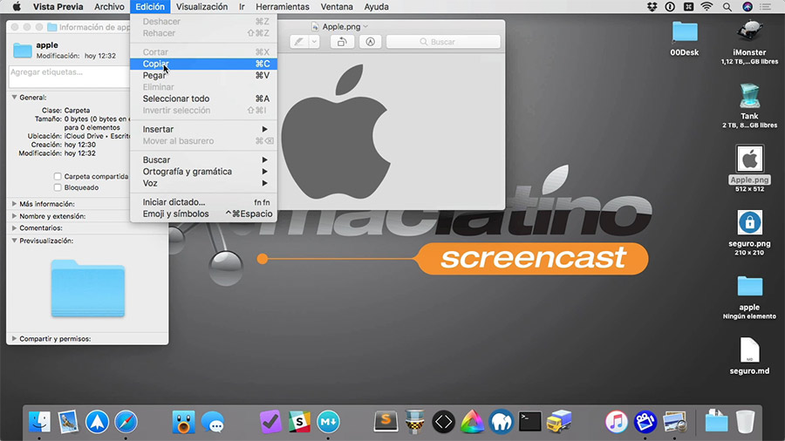Open the dropdown arrow beside the highlight pen

[314, 42]
